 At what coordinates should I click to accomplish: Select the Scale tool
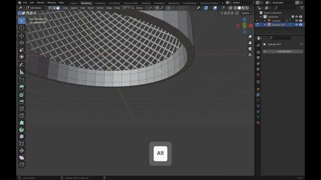coord(22,50)
